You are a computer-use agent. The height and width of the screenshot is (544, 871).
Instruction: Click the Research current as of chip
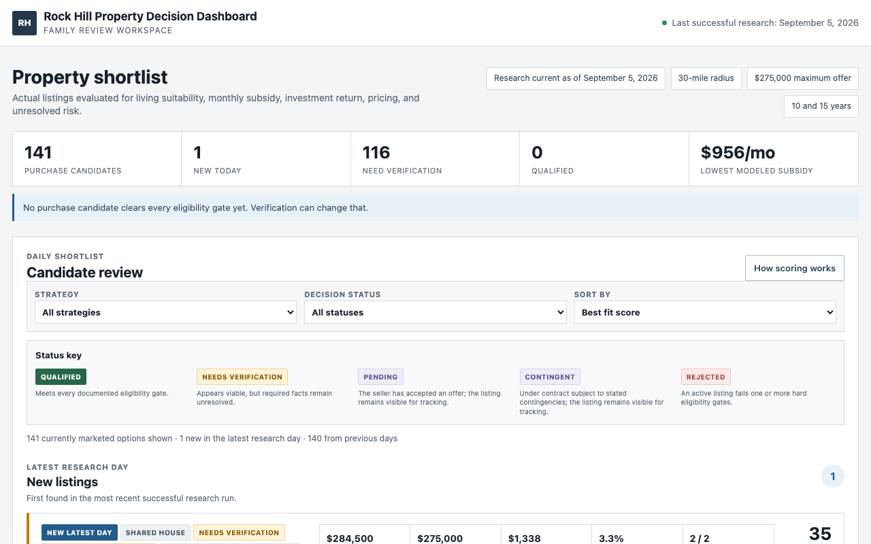point(576,78)
